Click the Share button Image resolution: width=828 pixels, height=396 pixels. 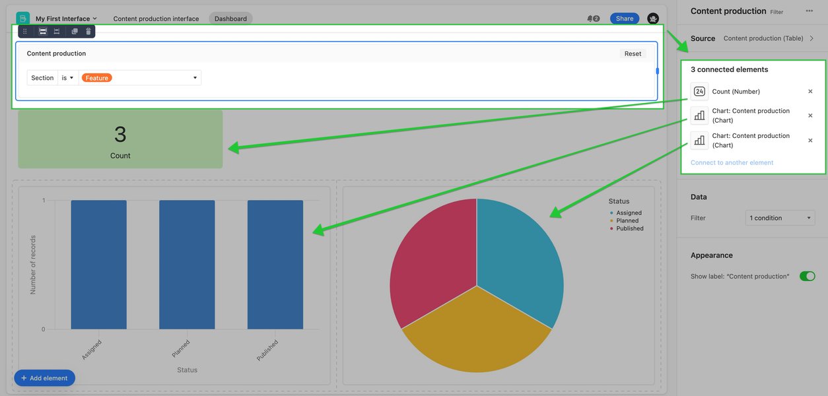[625, 18]
